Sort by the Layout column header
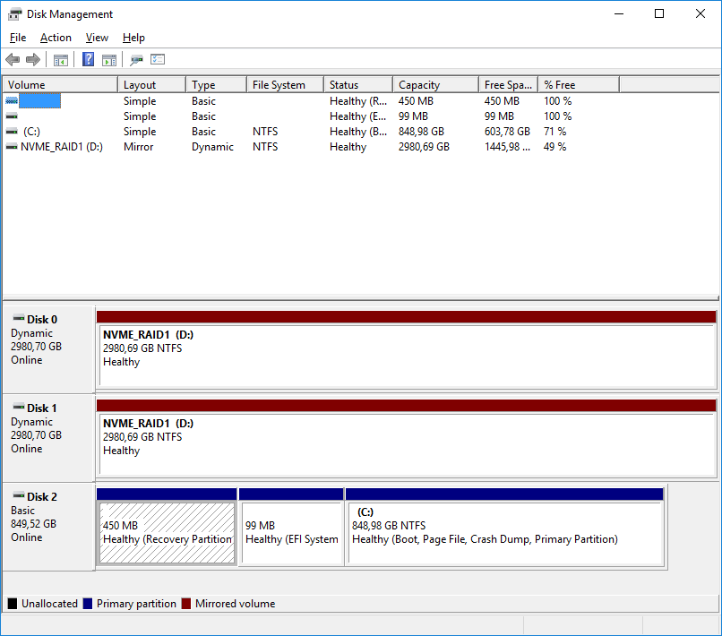The height and width of the screenshot is (636, 722). click(x=152, y=85)
